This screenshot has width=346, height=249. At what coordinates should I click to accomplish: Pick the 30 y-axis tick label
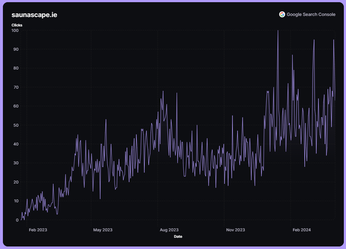[16, 163]
